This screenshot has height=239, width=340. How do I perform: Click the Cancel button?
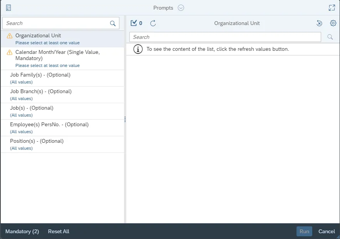pyautogui.click(x=327, y=231)
